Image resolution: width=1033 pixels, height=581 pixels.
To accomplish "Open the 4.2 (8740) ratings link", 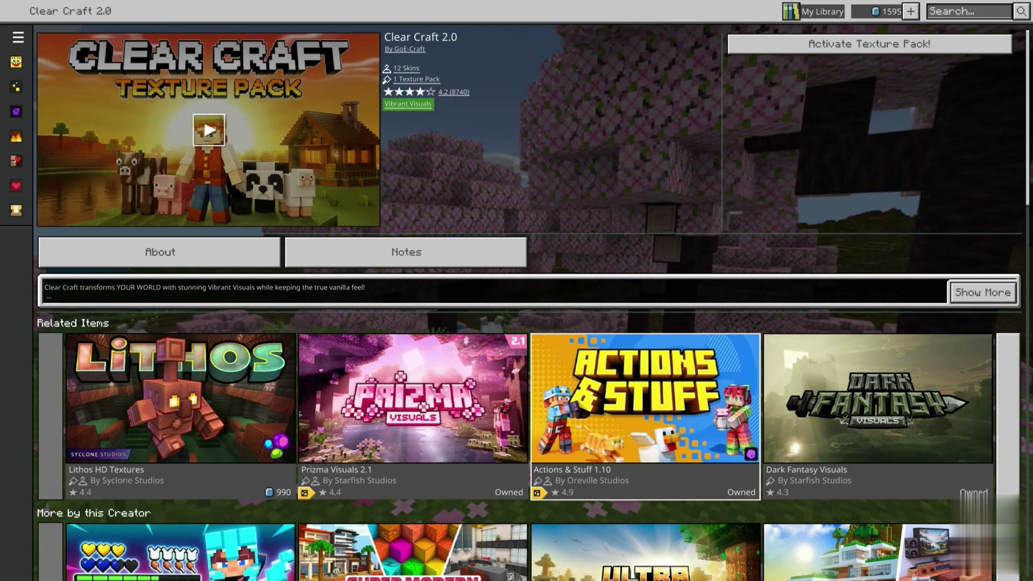I will [454, 92].
